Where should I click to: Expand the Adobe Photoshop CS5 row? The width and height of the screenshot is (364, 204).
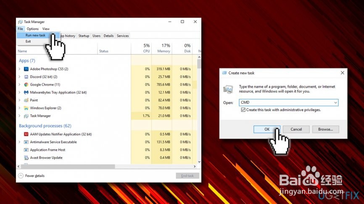(19, 69)
